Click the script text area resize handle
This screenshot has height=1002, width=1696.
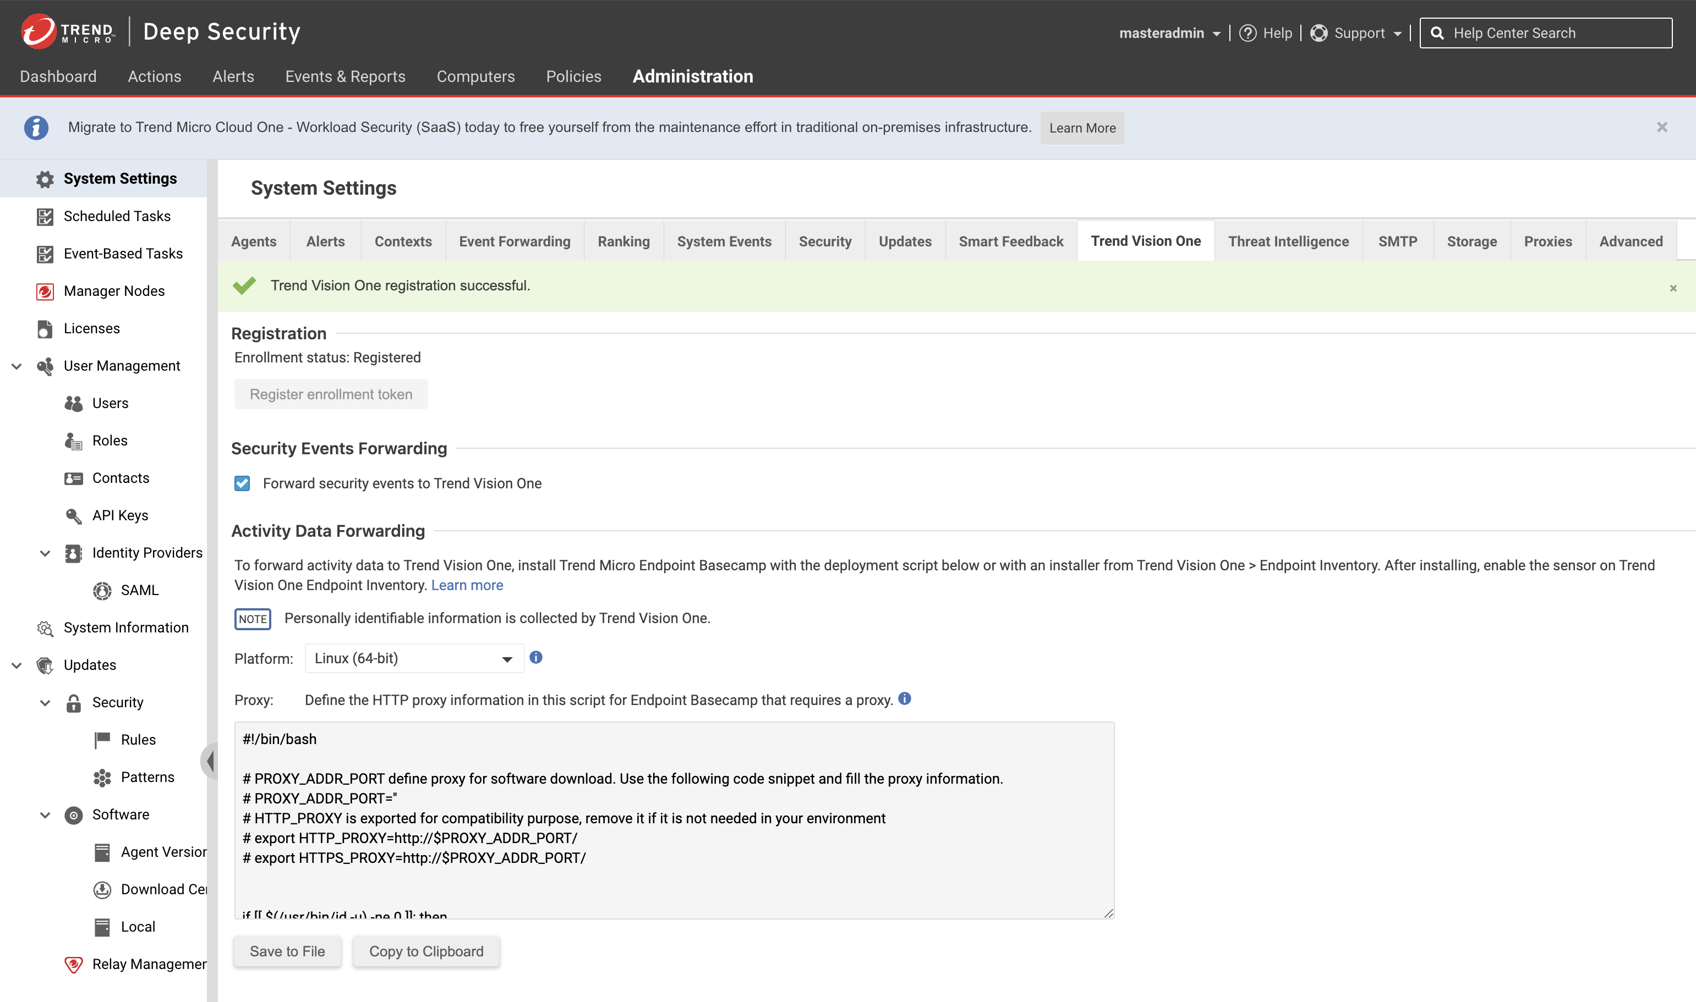pos(1108,913)
